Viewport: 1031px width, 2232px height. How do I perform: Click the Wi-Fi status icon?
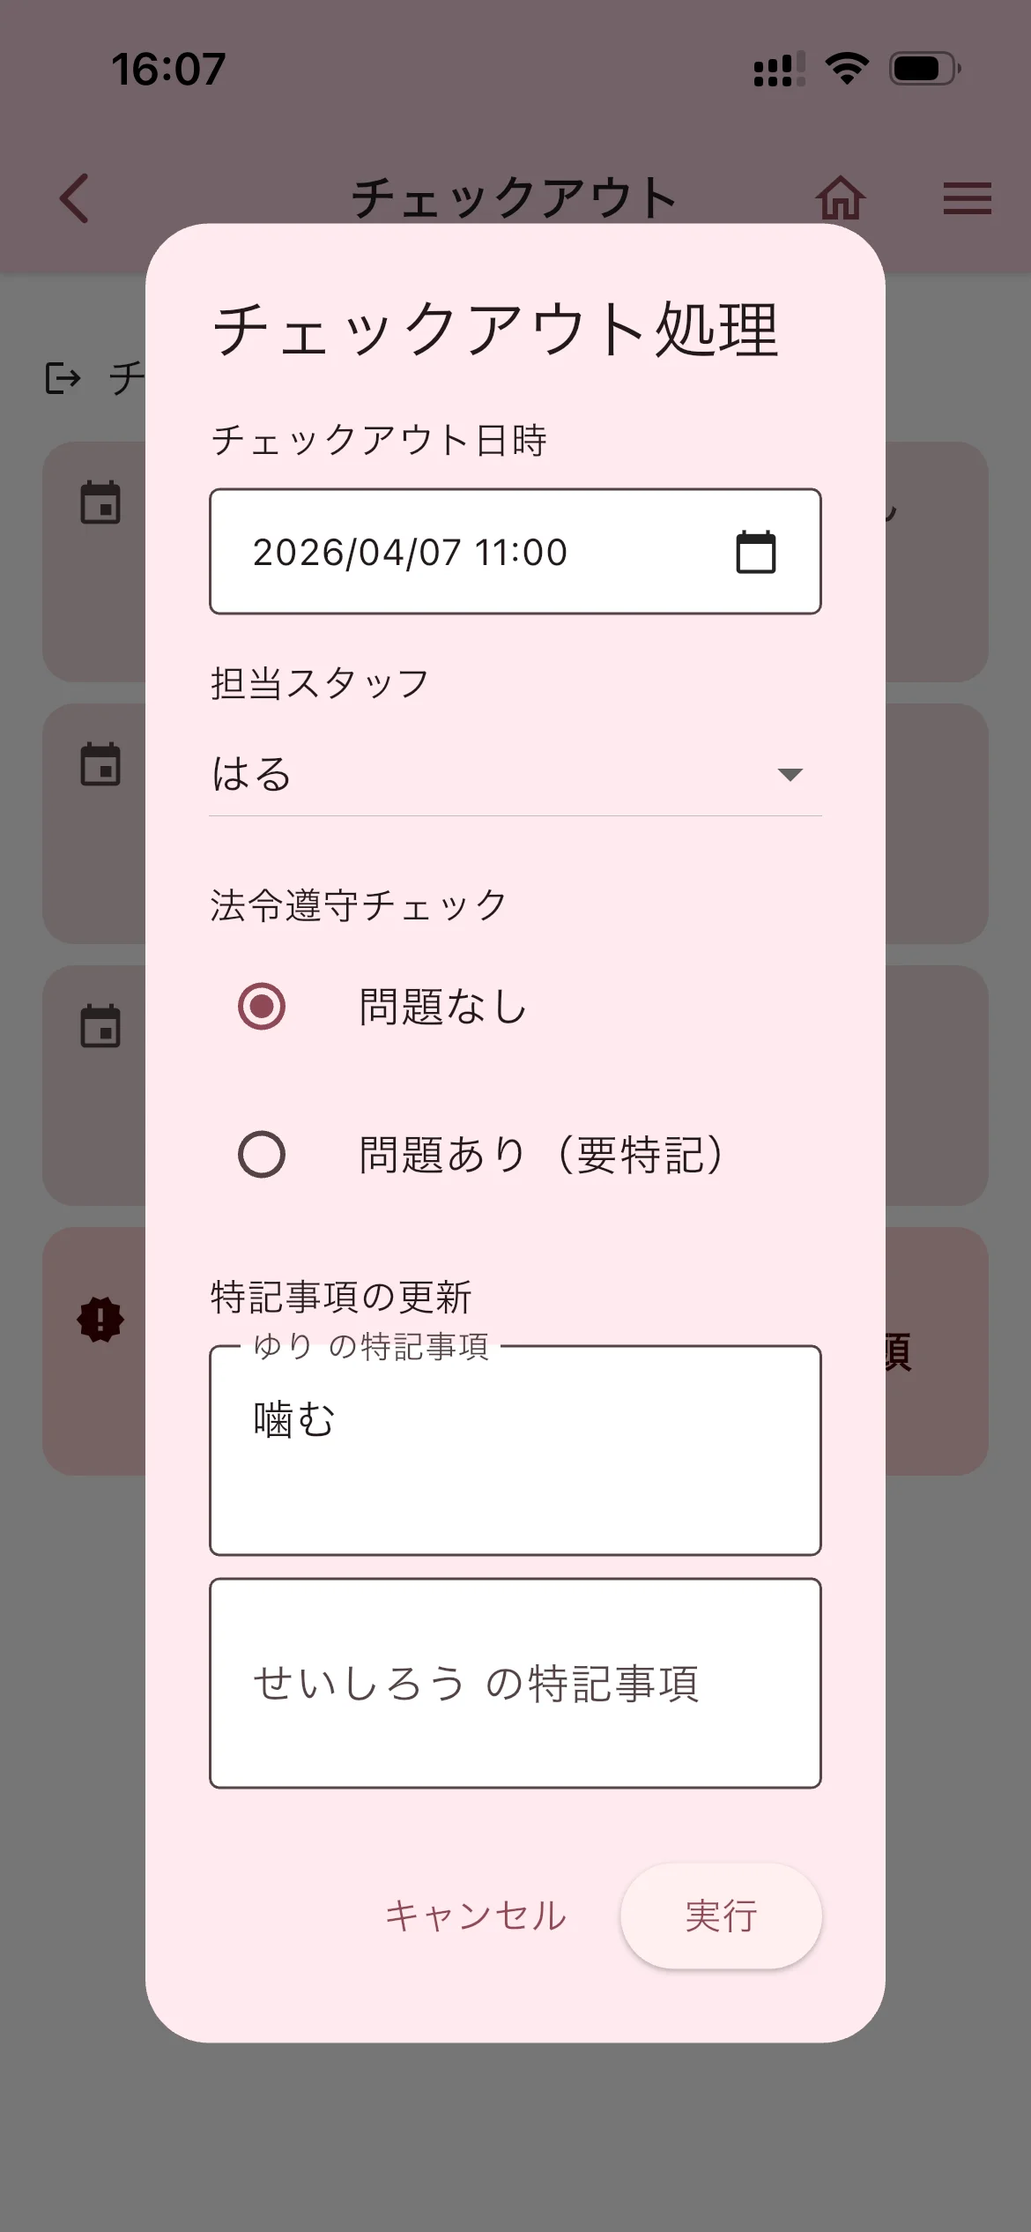click(847, 69)
